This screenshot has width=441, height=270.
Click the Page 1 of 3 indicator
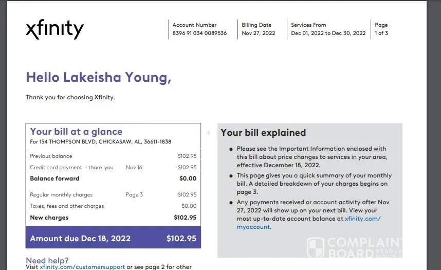(x=381, y=33)
